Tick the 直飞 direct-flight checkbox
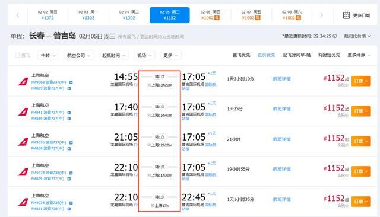Screen dimensions: 380x217 click(x=17, y=55)
